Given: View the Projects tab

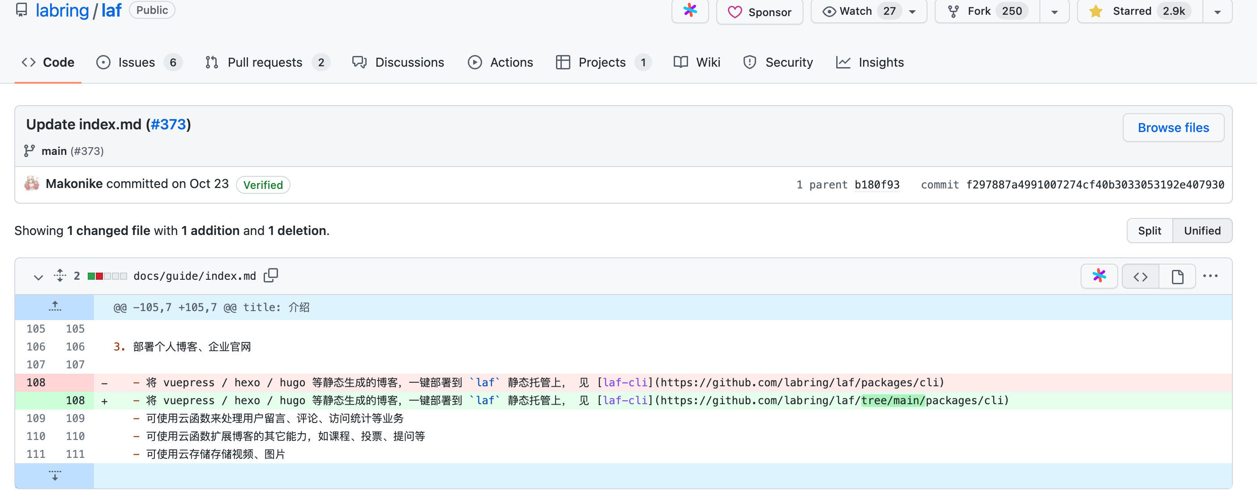Looking at the screenshot, I should point(603,63).
